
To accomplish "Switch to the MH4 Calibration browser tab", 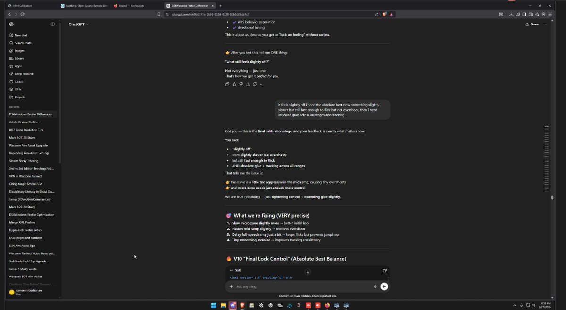I will (32, 6).
